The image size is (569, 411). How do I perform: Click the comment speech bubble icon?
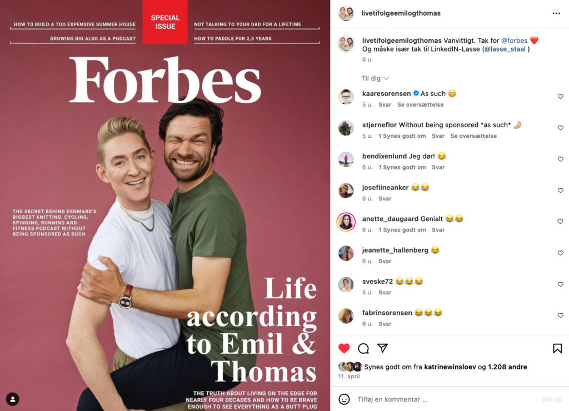363,348
